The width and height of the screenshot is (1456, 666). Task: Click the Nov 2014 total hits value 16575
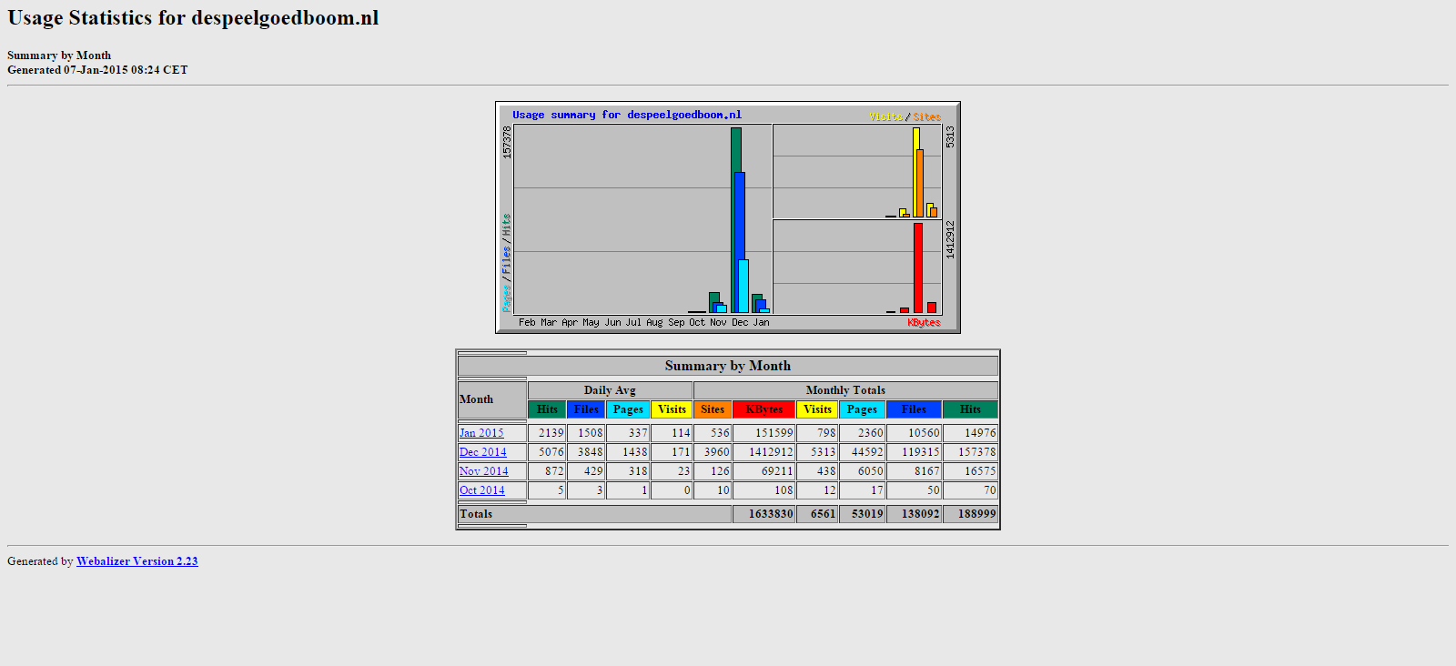pyautogui.click(x=970, y=471)
